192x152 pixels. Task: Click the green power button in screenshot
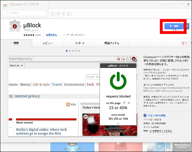click(x=118, y=81)
